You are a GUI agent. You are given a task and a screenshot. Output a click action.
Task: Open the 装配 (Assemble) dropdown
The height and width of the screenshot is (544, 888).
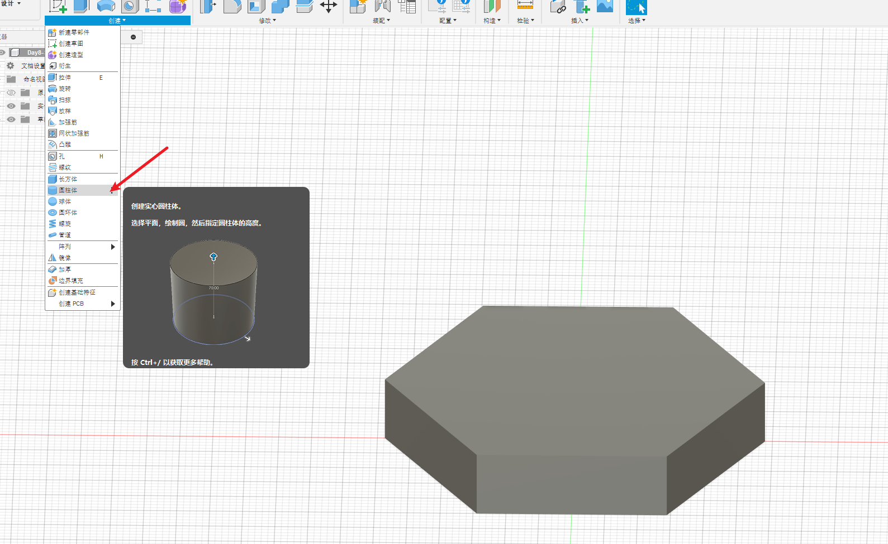point(381,21)
